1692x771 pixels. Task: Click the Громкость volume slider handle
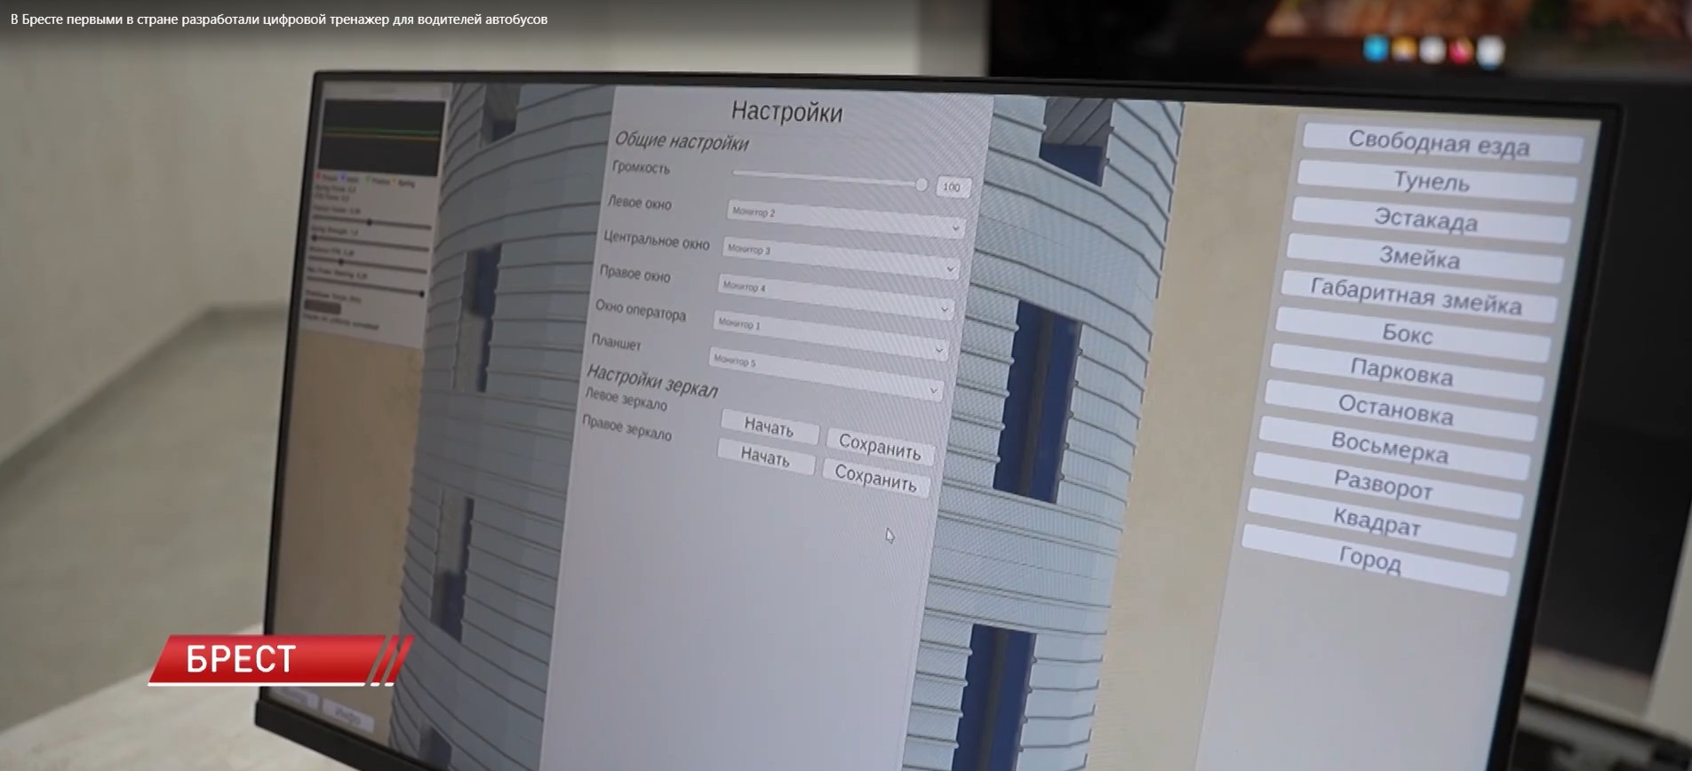click(x=922, y=184)
